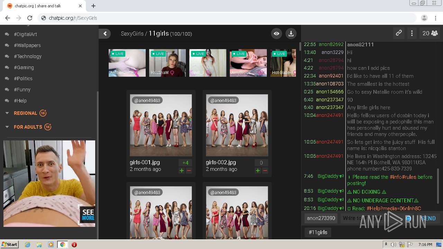The height and width of the screenshot is (249, 443).
Task: Click the +4 score on girls-001.jpg
Action: pos(185,163)
